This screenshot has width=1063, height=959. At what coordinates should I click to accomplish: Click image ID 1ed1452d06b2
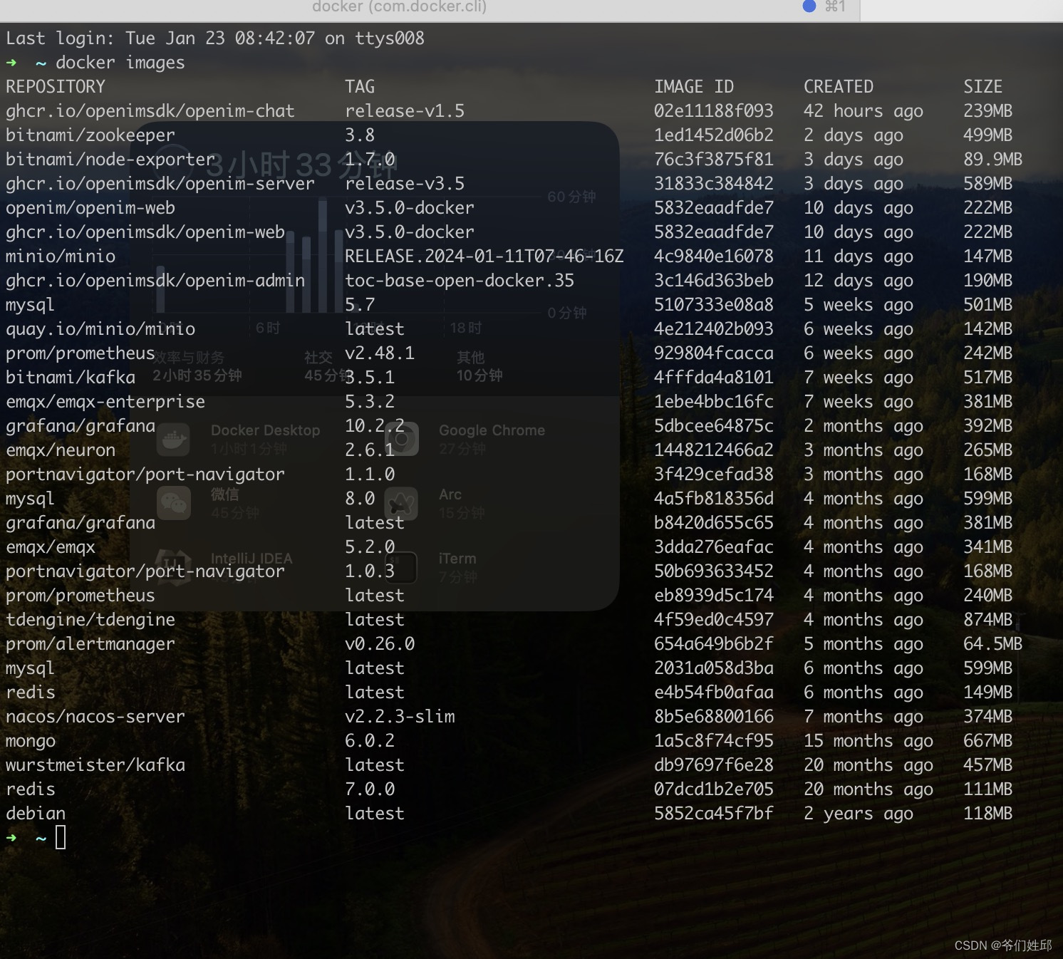(x=714, y=135)
